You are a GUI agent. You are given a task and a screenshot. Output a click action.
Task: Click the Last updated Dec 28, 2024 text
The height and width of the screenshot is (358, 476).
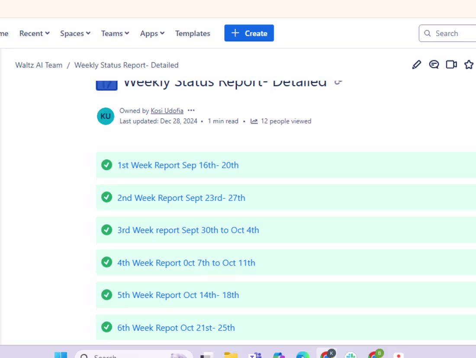(158, 121)
